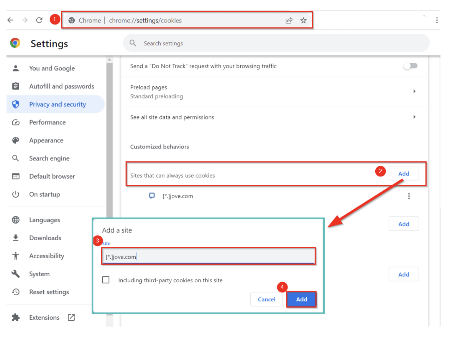Open more actions for [*.]jove.com entry
This screenshot has width=449, height=351.
[x=409, y=196]
